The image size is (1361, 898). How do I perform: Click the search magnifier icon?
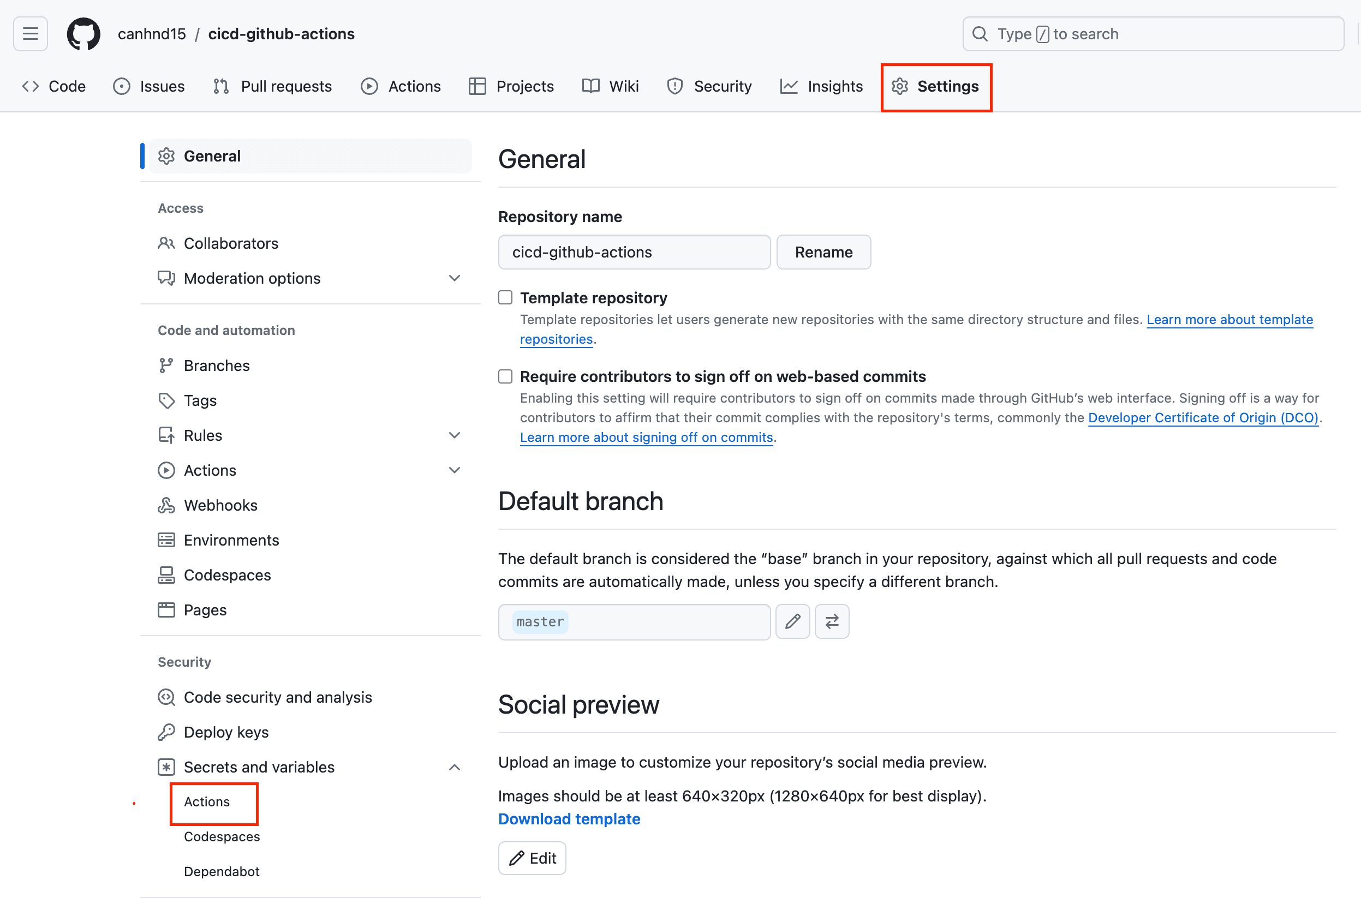coord(980,34)
